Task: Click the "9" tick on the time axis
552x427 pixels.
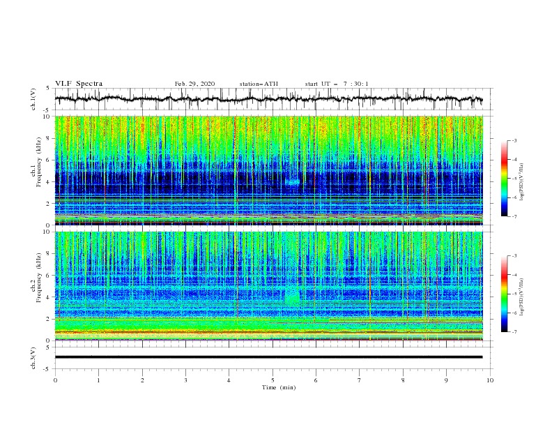Action: [446, 380]
